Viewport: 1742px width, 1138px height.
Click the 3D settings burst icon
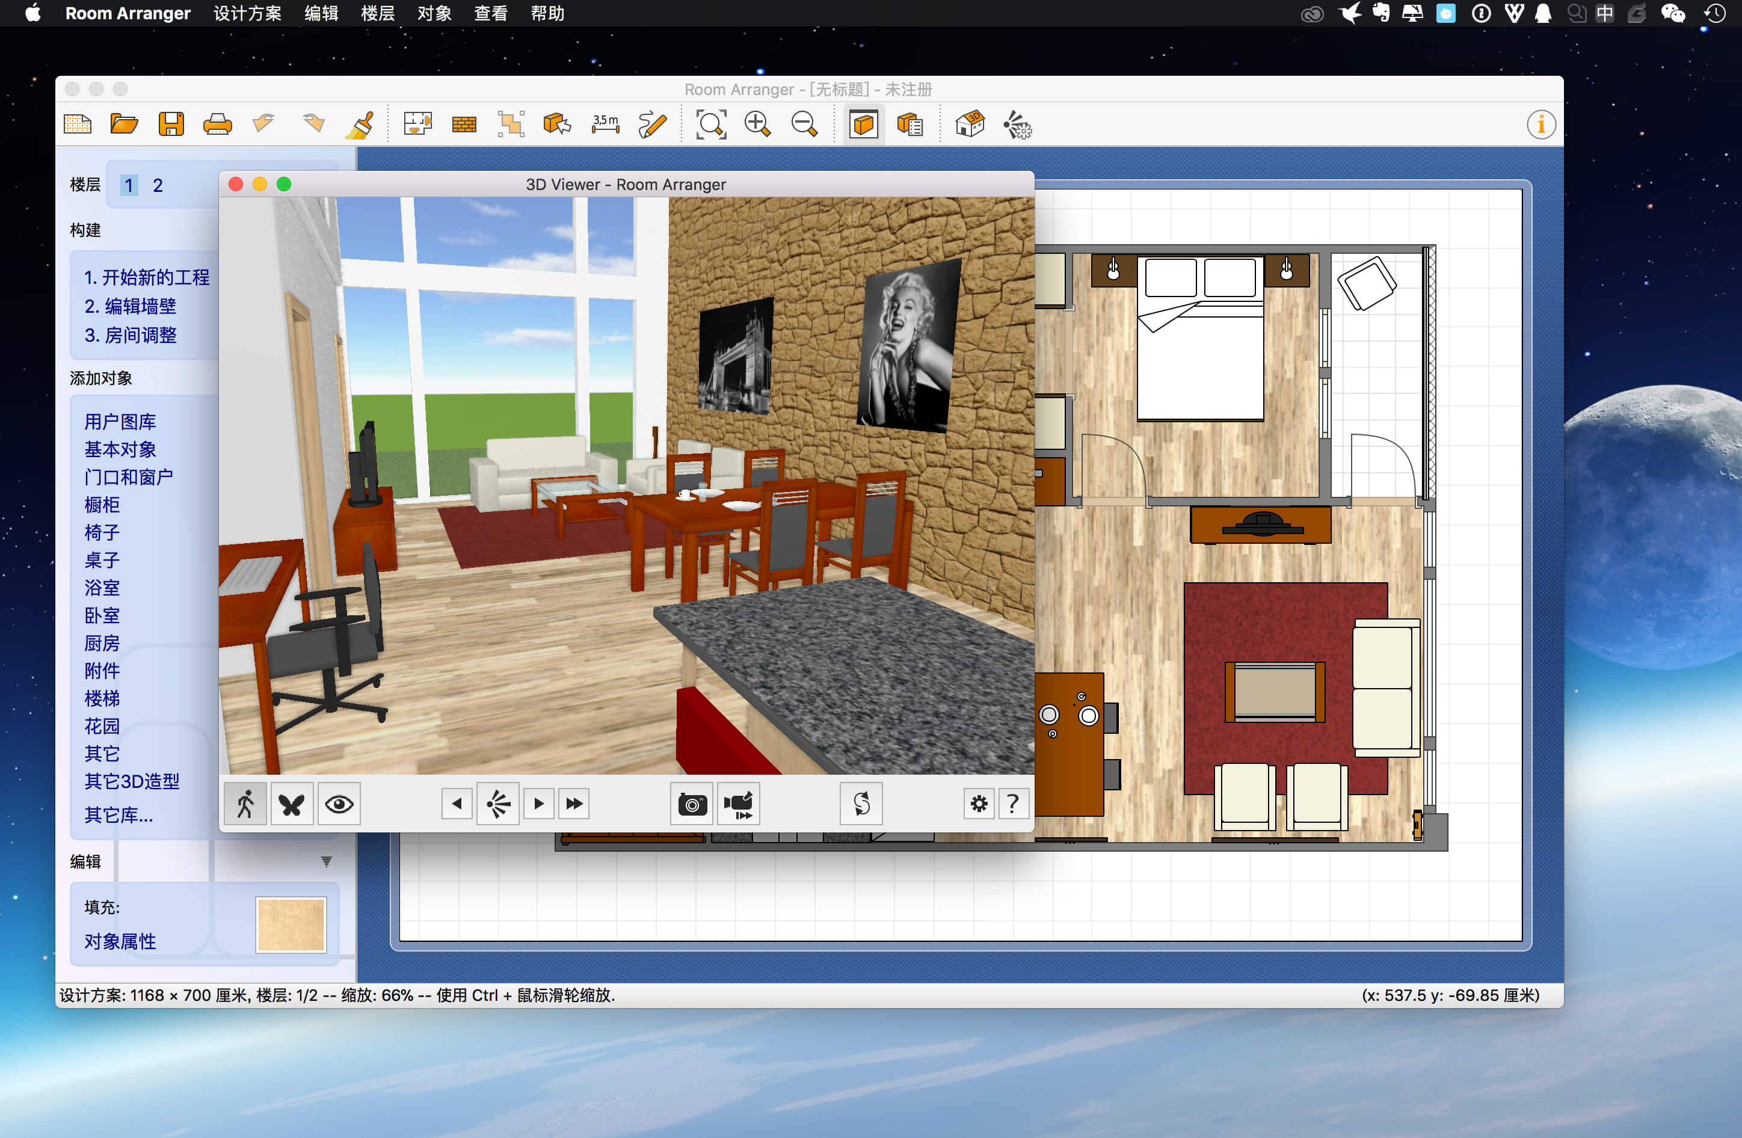(1017, 125)
